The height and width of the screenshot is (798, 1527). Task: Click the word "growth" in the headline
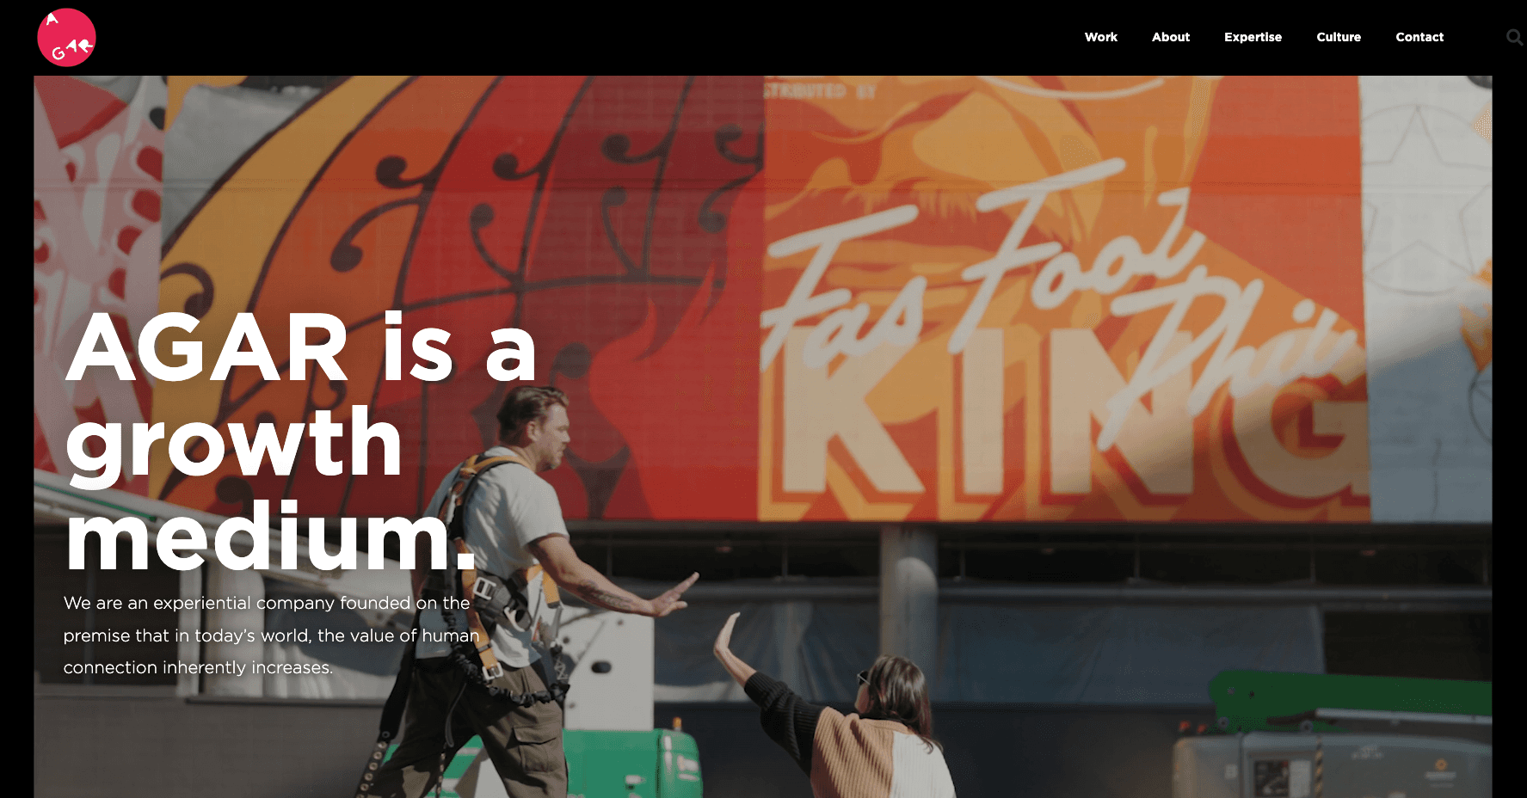coord(234,445)
